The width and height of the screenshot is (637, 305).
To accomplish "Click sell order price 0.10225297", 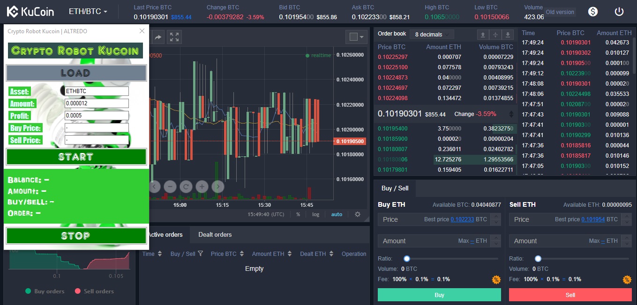I will tap(393, 57).
